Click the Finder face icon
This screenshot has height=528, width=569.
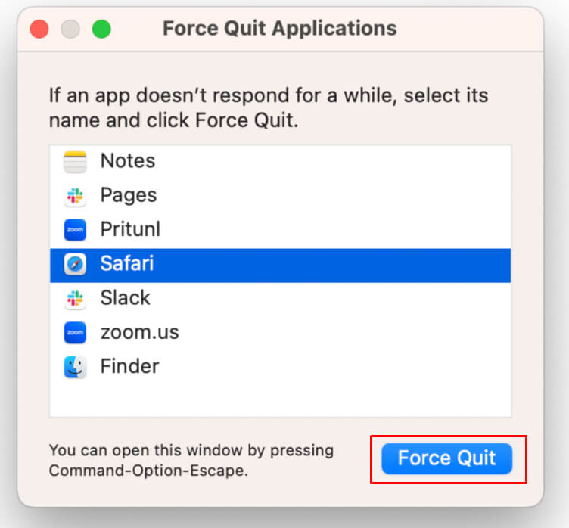[x=75, y=367]
